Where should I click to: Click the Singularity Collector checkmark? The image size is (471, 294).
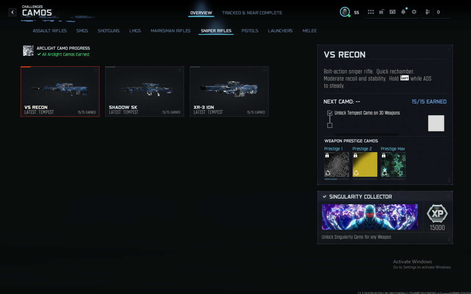point(325,197)
